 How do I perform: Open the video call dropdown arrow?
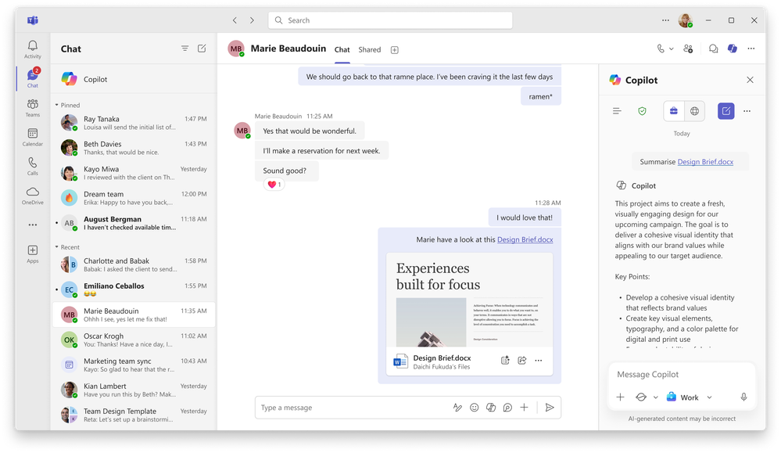tap(671, 48)
